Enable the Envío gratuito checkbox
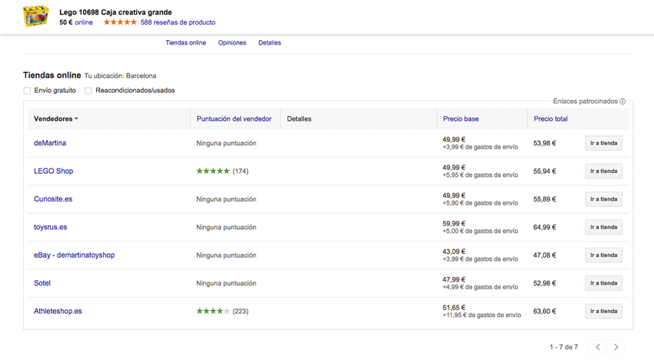Viewport: 654px width, 360px height. pyautogui.click(x=27, y=91)
